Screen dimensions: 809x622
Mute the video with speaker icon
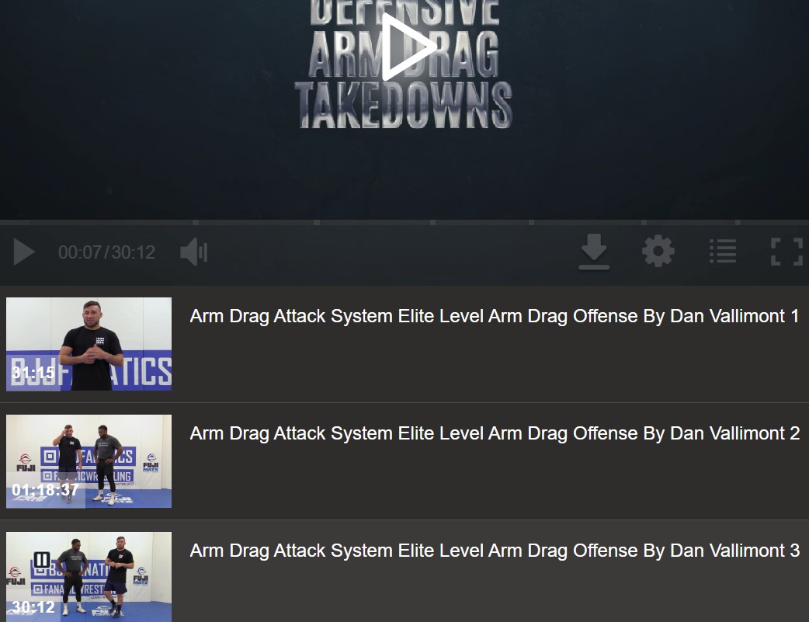(193, 252)
